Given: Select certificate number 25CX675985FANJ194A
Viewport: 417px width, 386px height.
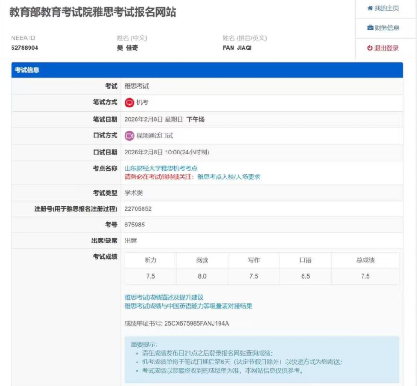Looking at the screenshot, I should coord(197,324).
